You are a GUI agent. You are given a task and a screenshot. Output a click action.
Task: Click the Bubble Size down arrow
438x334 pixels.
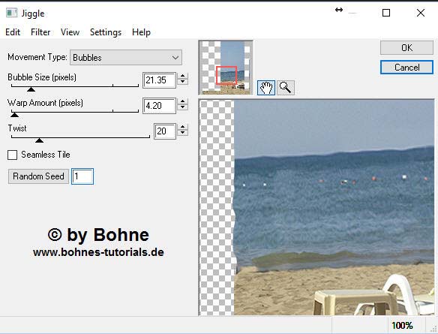(183, 82)
